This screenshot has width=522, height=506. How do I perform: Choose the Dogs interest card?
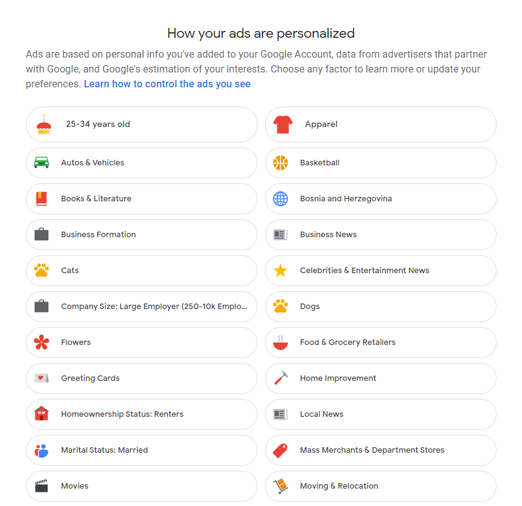click(x=380, y=307)
